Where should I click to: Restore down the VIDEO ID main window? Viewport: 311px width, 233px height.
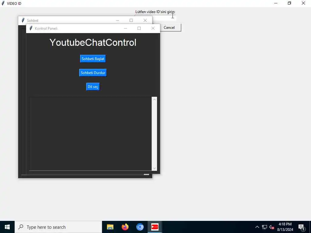289,3
